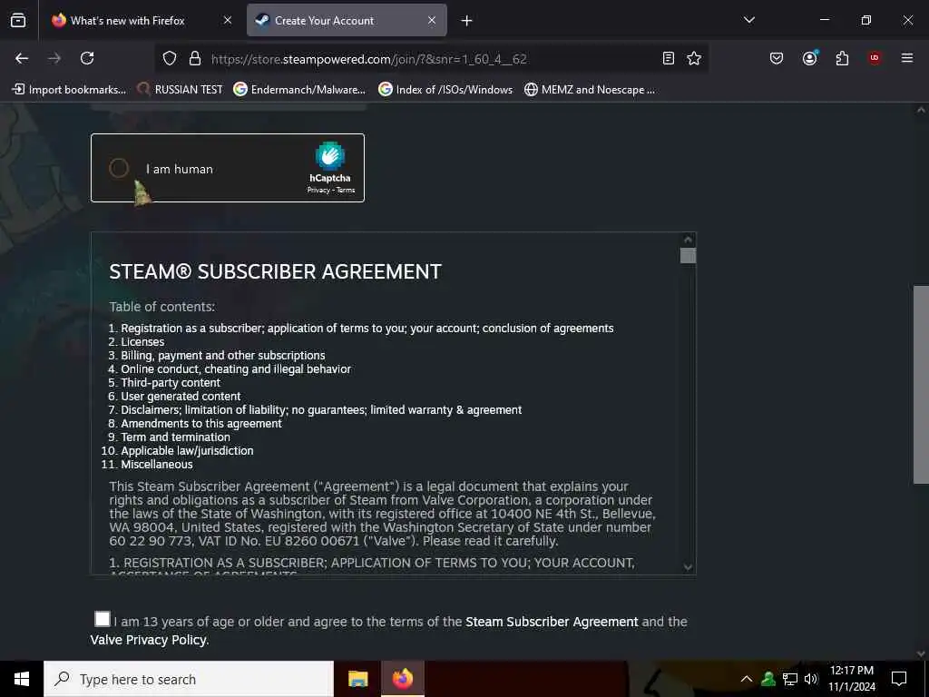929x697 pixels.
Task: Open Valve Privacy Policy link
Action: pyautogui.click(x=148, y=640)
